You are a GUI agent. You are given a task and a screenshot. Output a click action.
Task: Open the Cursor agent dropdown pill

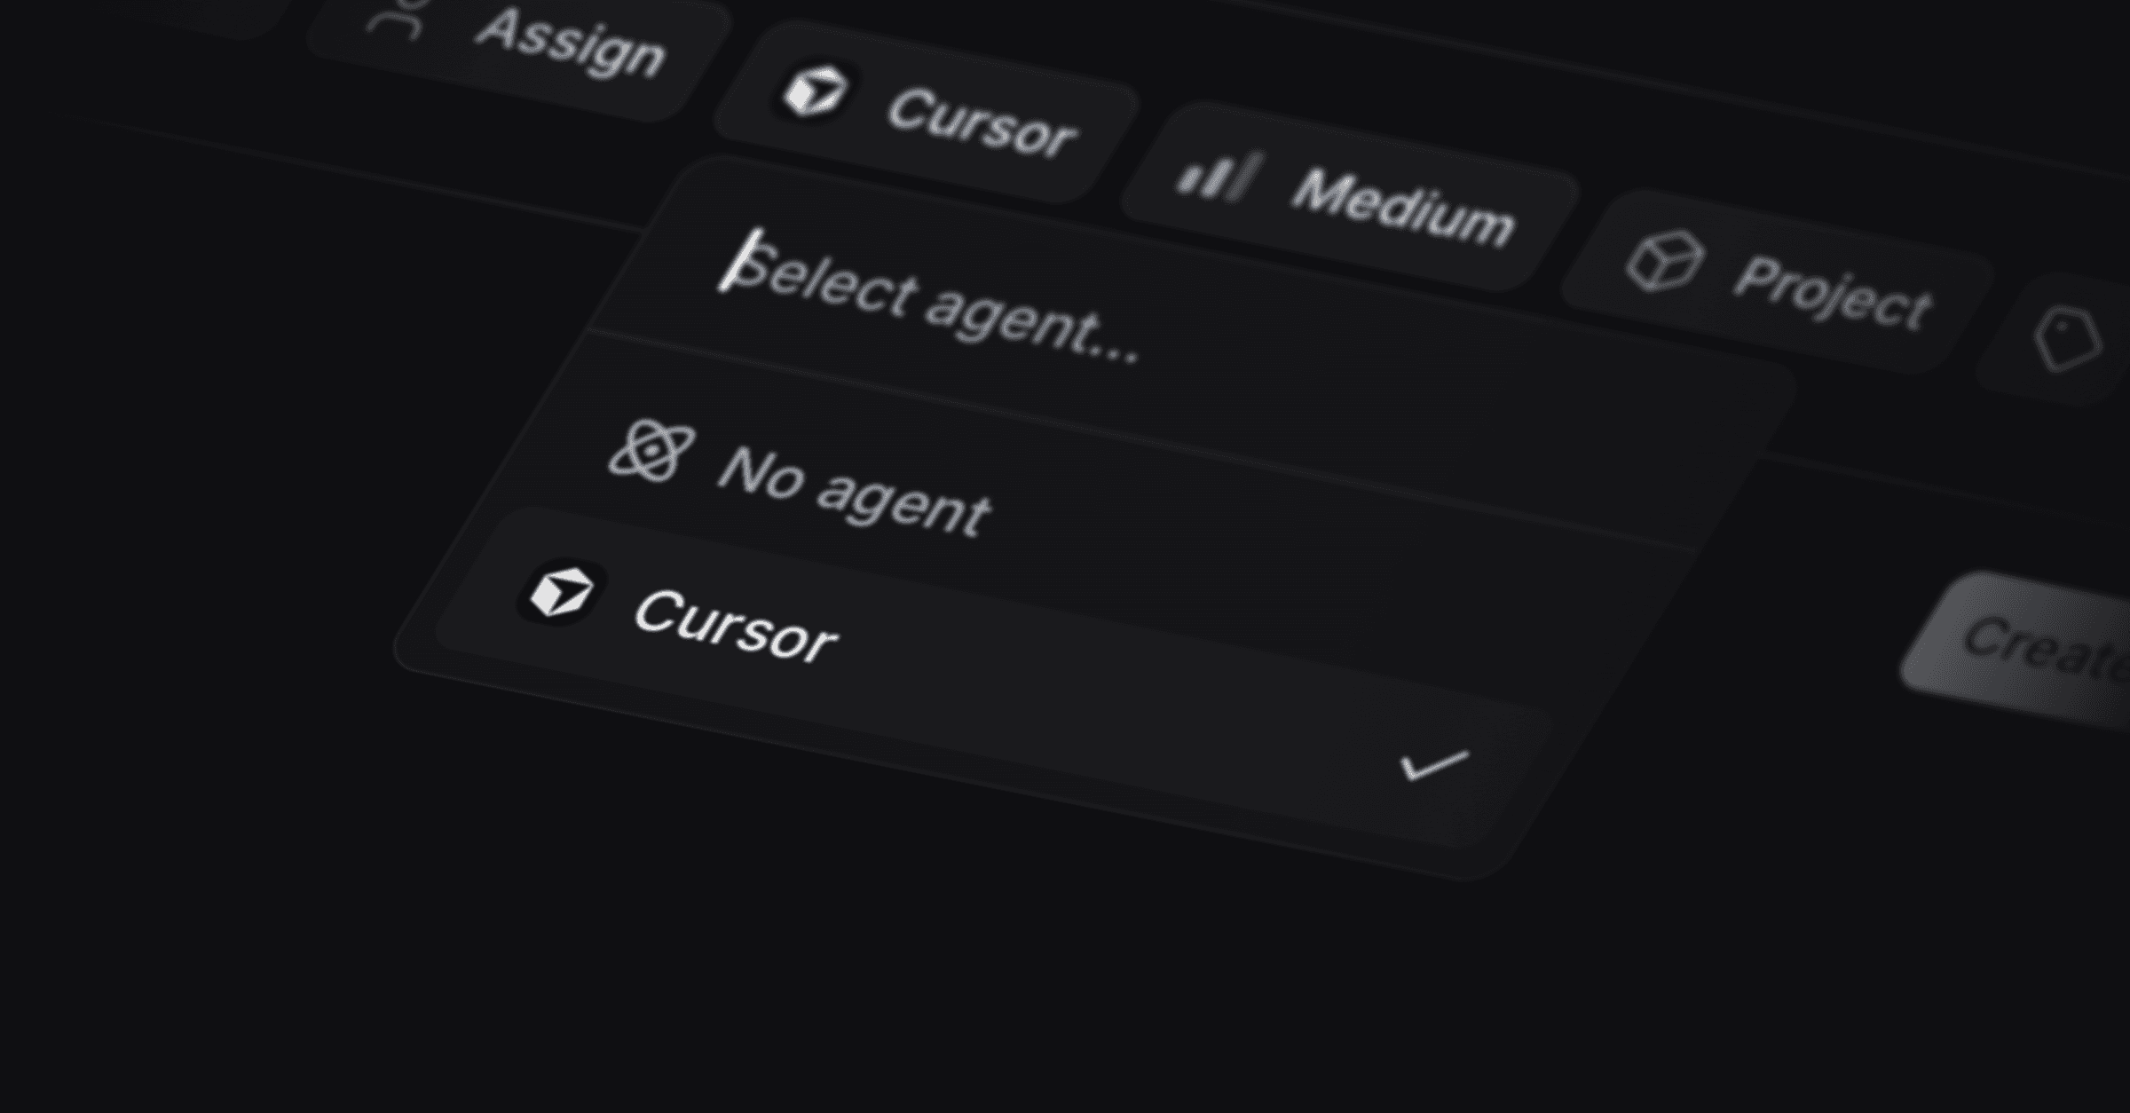click(926, 114)
